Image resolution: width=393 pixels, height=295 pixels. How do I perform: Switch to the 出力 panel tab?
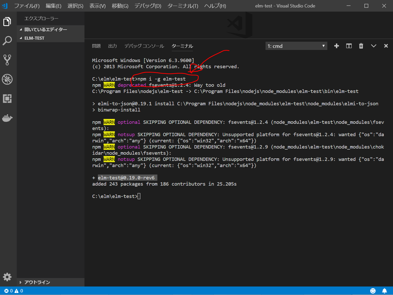click(113, 46)
